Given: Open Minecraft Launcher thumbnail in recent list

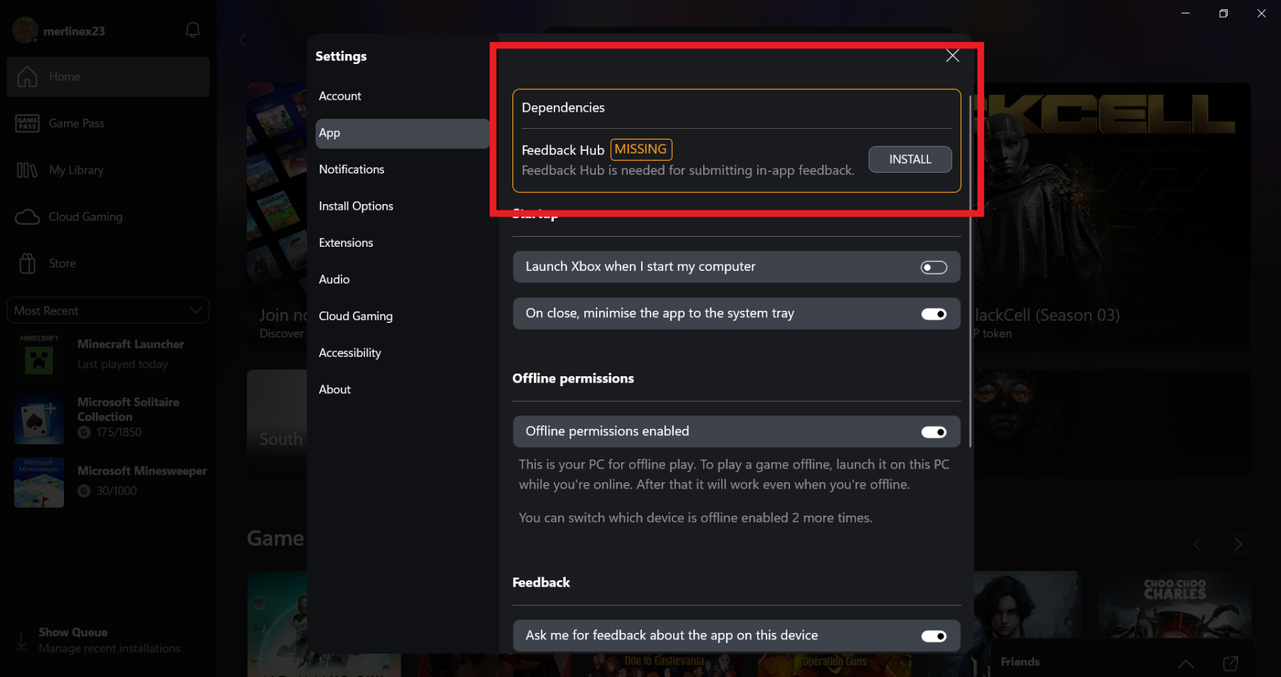Looking at the screenshot, I should point(39,356).
